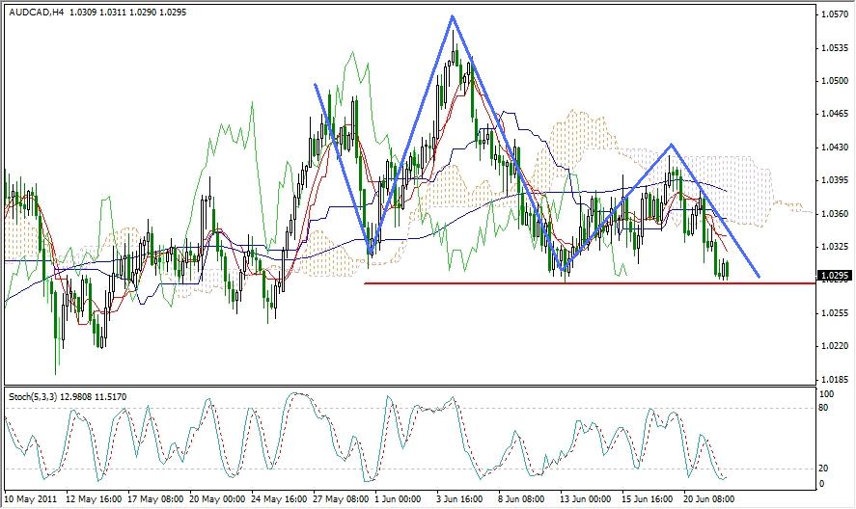856x509 pixels.
Task: Click the 3 Jun 16:00 time label
Action: [x=459, y=498]
